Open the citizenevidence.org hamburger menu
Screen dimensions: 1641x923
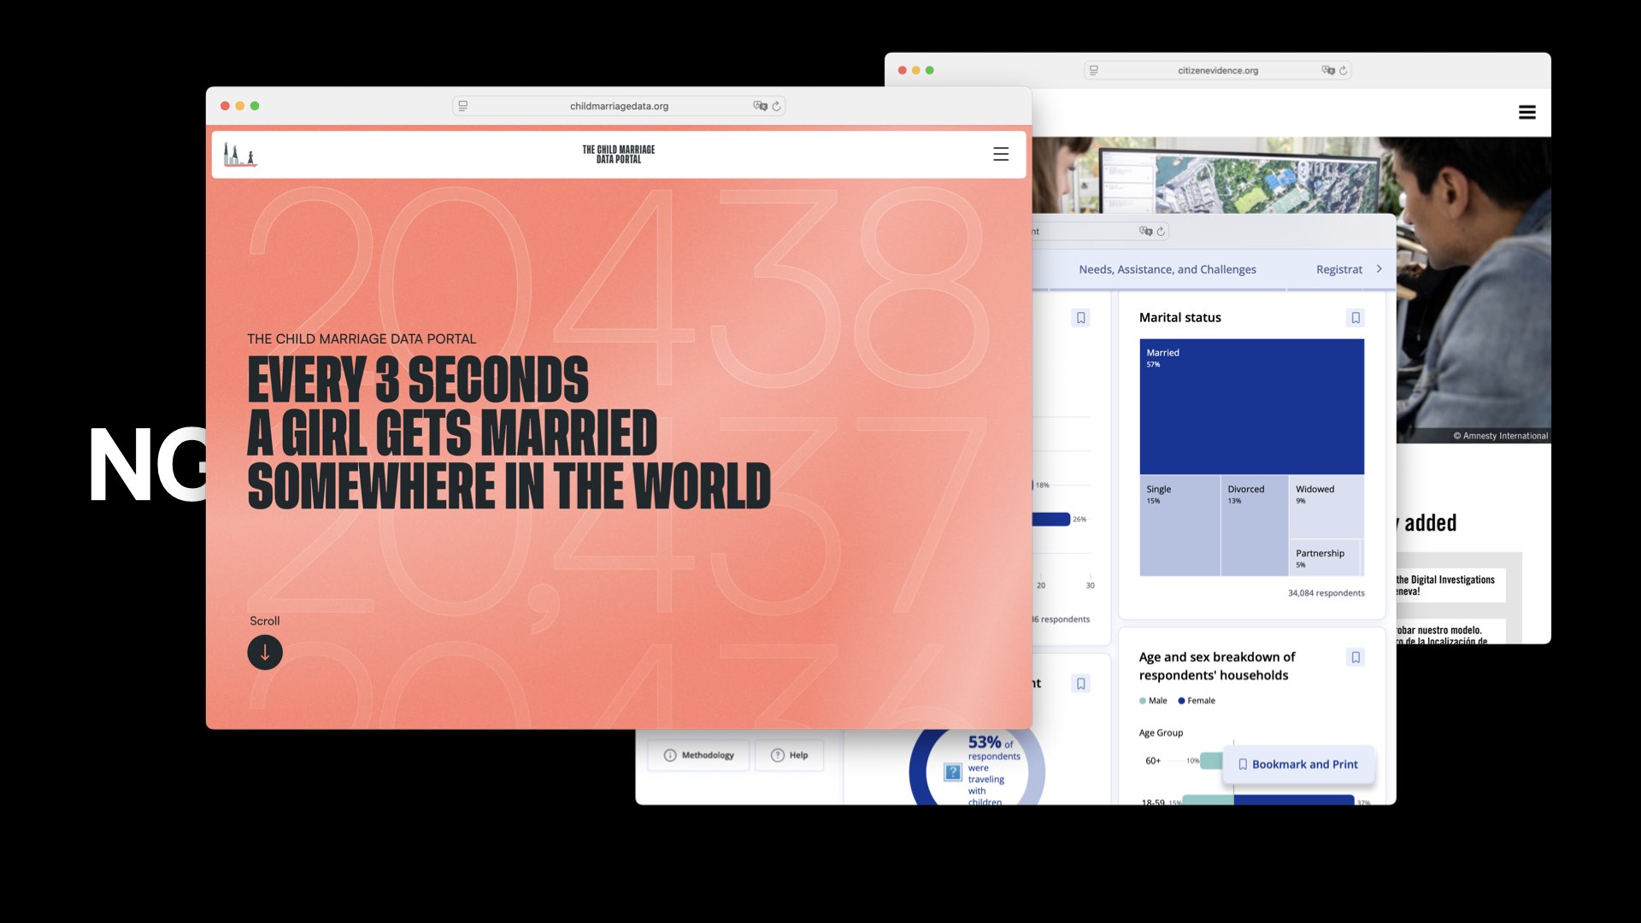click(x=1526, y=112)
